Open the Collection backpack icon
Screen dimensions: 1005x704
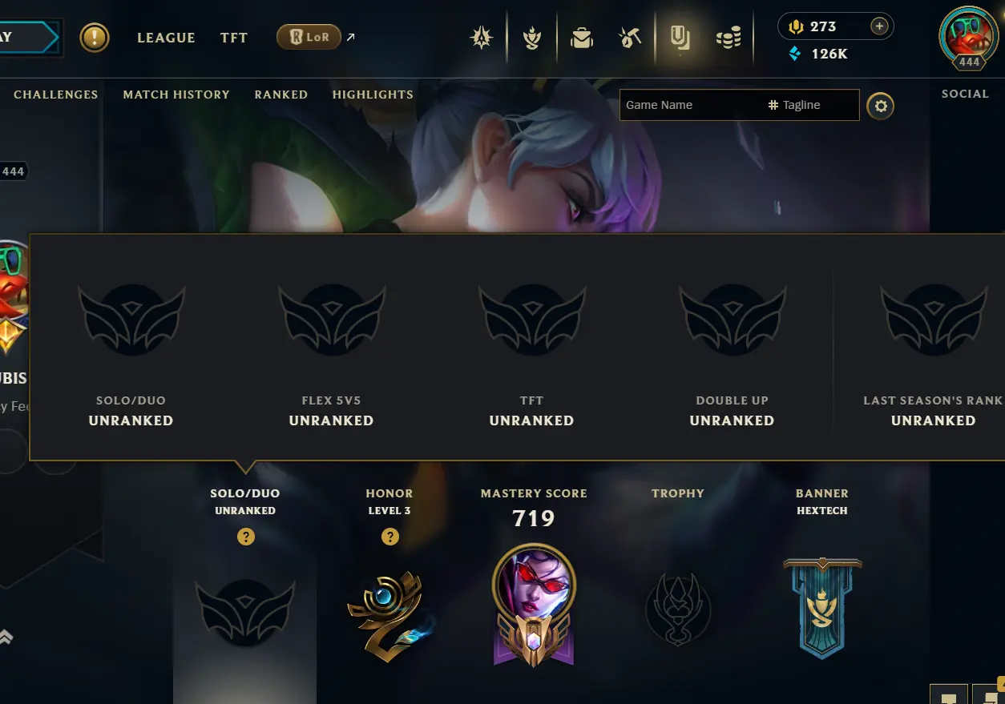[582, 38]
